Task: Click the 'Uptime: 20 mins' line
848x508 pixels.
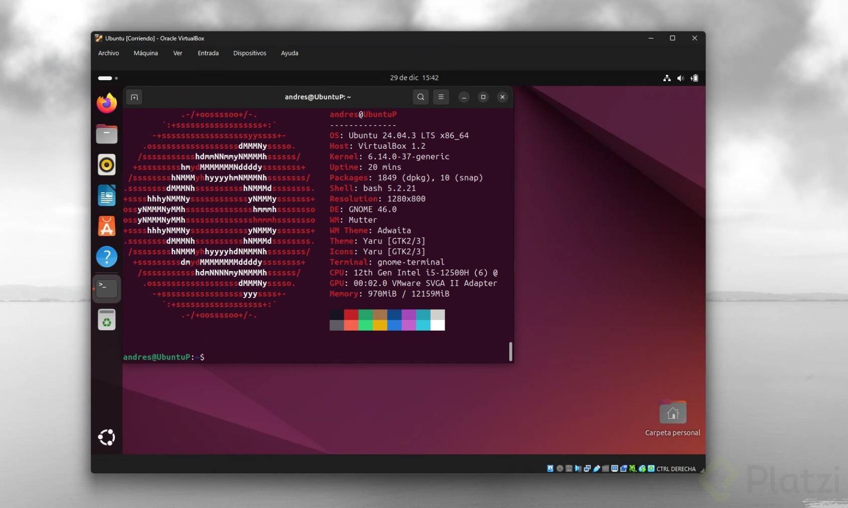Action: (x=365, y=167)
